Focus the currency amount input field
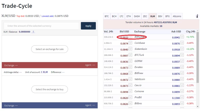Screen dimensions: 207x111 pyautogui.click(x=41, y=26)
